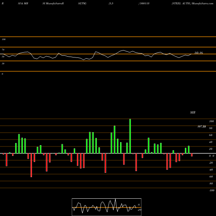Click the longest red MR bar
Viewport: 216px width, 216px height.
(31, 165)
